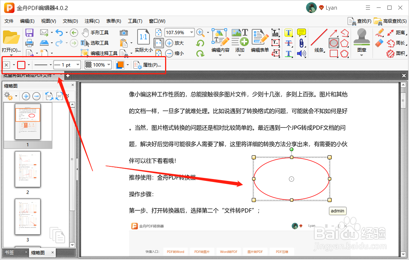Viewport: 409px width, 260px height.
Task: Select the Strikethrough text tool
Action: click(x=289, y=43)
